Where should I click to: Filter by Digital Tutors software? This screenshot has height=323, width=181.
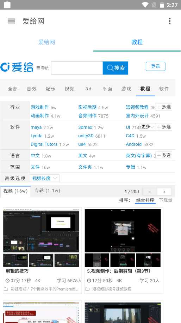44,144
